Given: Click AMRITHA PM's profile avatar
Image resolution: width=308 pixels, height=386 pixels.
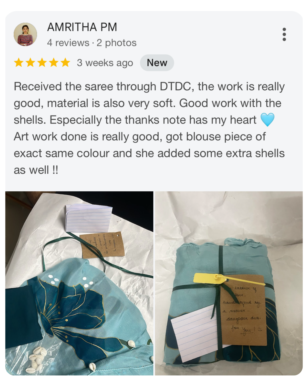Looking at the screenshot, I should click(25, 34).
